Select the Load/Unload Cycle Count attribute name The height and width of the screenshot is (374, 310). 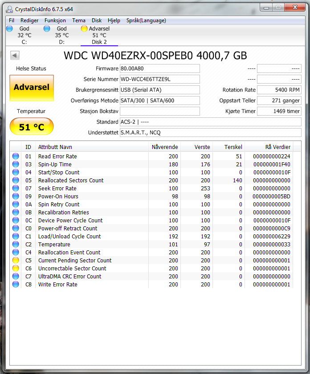click(69, 237)
